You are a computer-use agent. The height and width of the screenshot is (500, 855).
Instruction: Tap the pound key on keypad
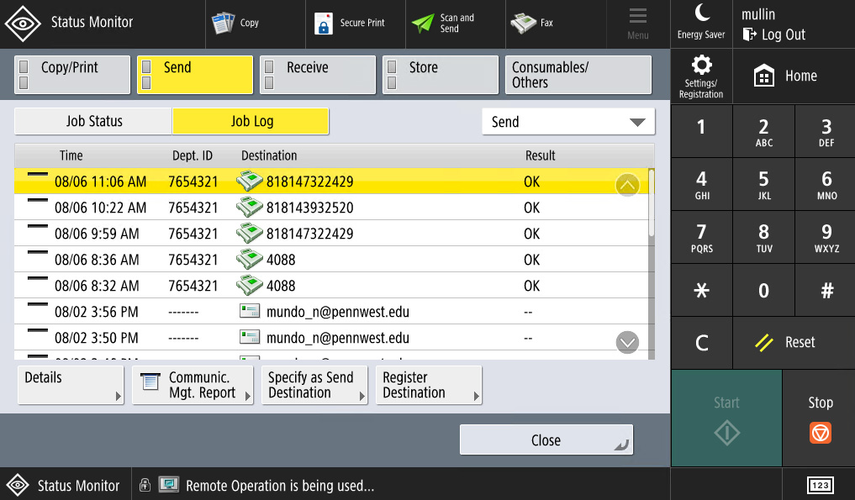[x=826, y=290]
